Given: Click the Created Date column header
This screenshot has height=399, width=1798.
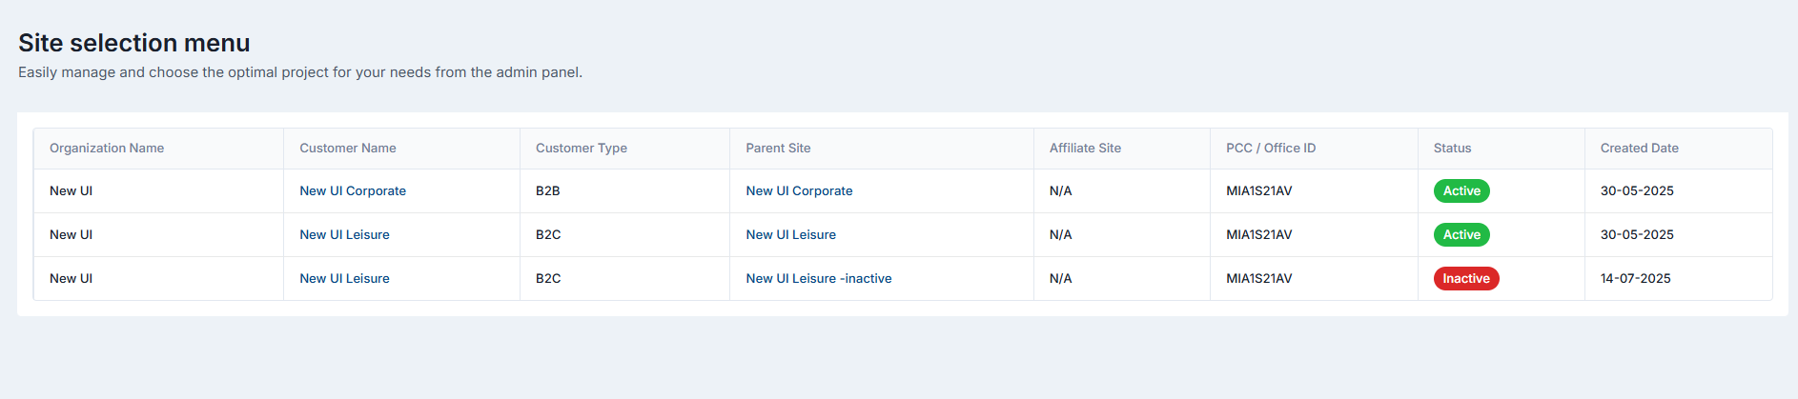Looking at the screenshot, I should [1639, 149].
